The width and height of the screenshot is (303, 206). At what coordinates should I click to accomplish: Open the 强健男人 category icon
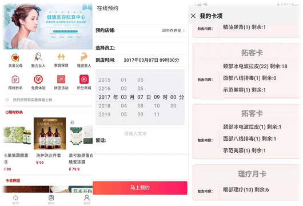[x=84, y=57]
